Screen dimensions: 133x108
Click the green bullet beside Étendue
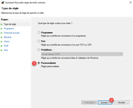tap(1, 37)
